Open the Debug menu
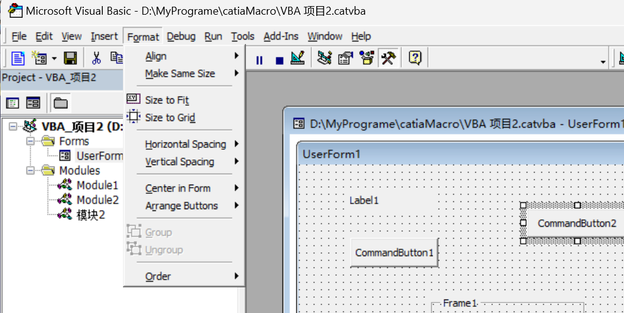 (181, 36)
